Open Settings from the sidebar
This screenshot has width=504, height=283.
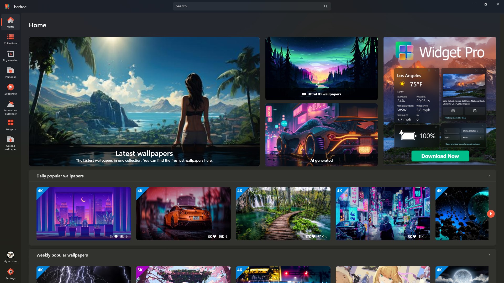10,272
